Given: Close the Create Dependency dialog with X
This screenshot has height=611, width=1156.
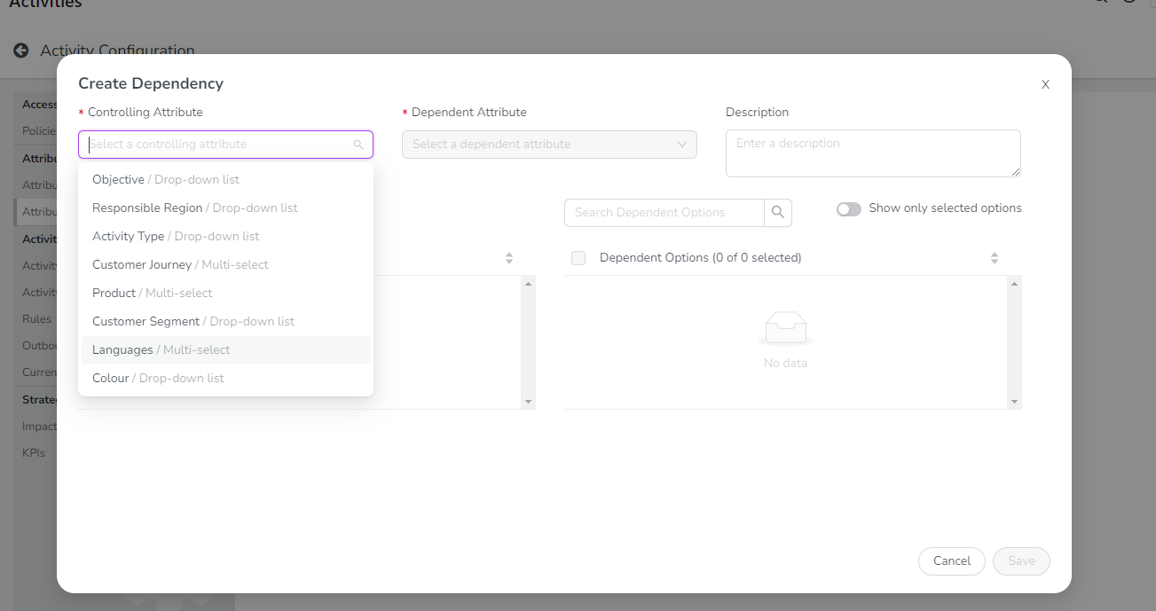Looking at the screenshot, I should click(1045, 84).
